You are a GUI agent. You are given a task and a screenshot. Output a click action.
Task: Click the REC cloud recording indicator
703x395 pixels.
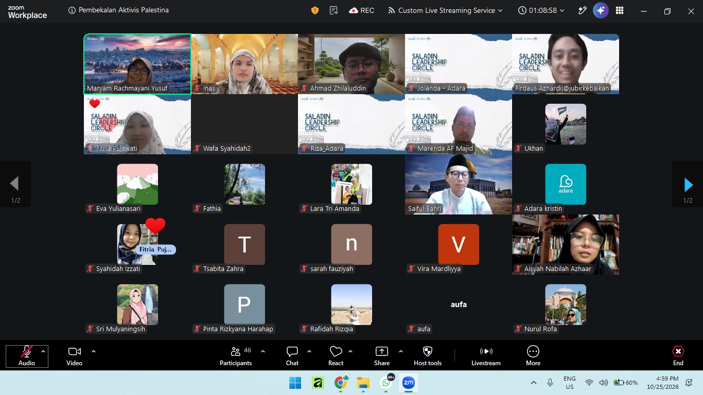[x=361, y=10]
